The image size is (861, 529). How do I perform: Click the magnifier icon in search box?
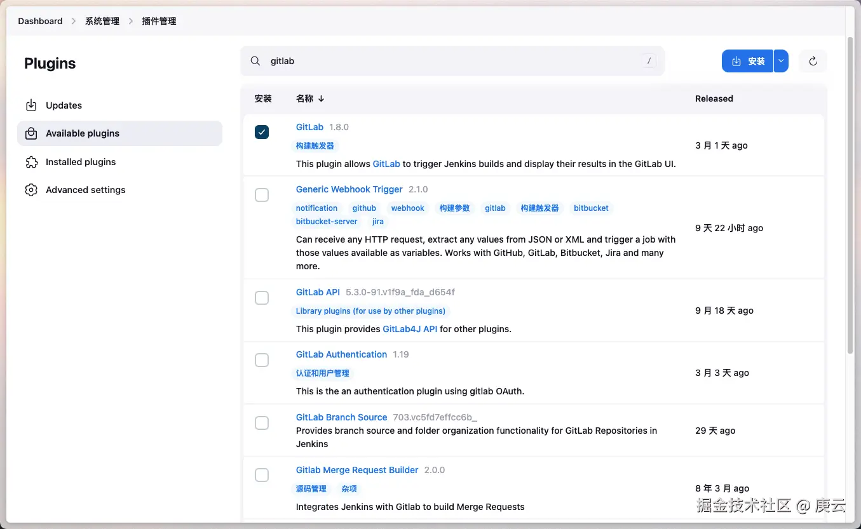(x=255, y=61)
